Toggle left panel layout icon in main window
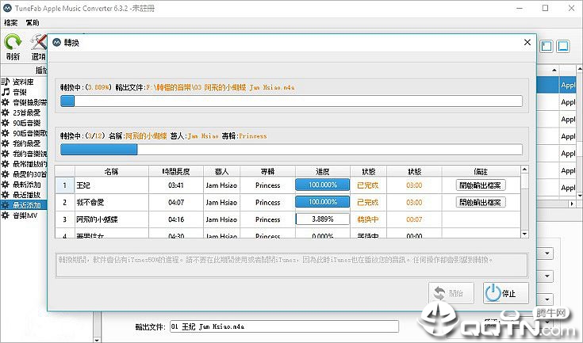 pos(547,47)
